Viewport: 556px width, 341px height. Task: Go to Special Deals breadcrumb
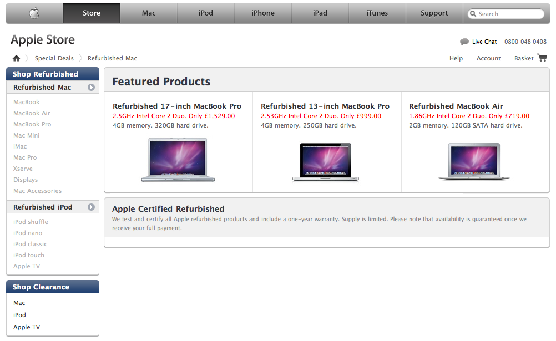54,58
